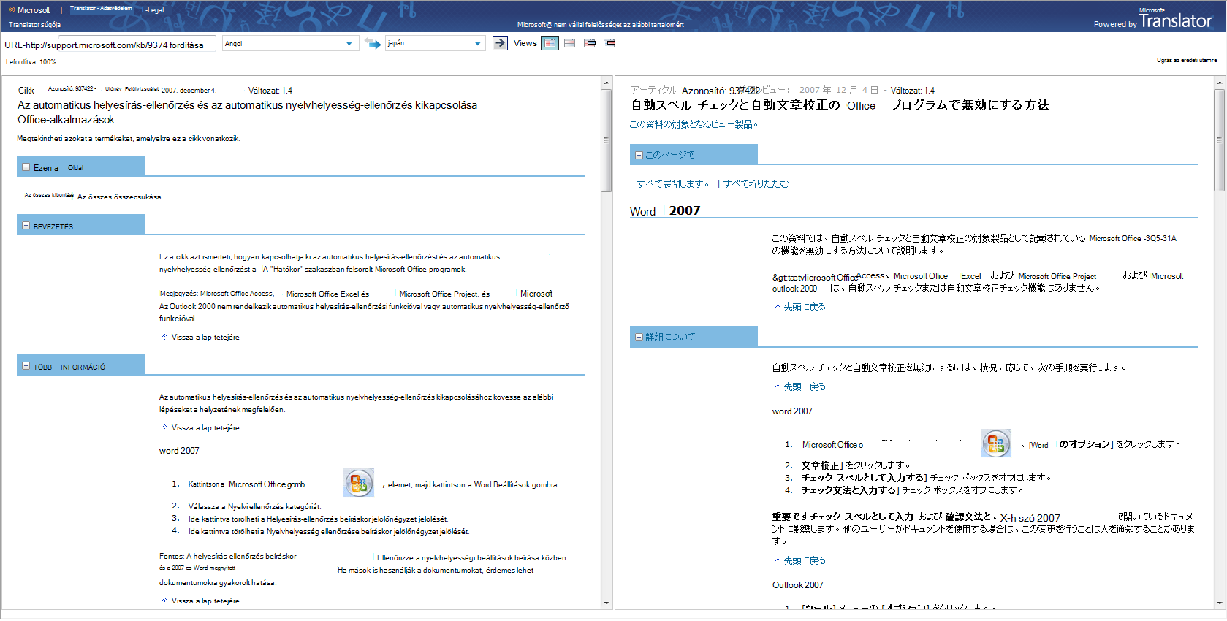This screenshot has height=621, width=1227.
Task: Click 'Ugrás az eredeti ütemre' link
Action: (1187, 61)
